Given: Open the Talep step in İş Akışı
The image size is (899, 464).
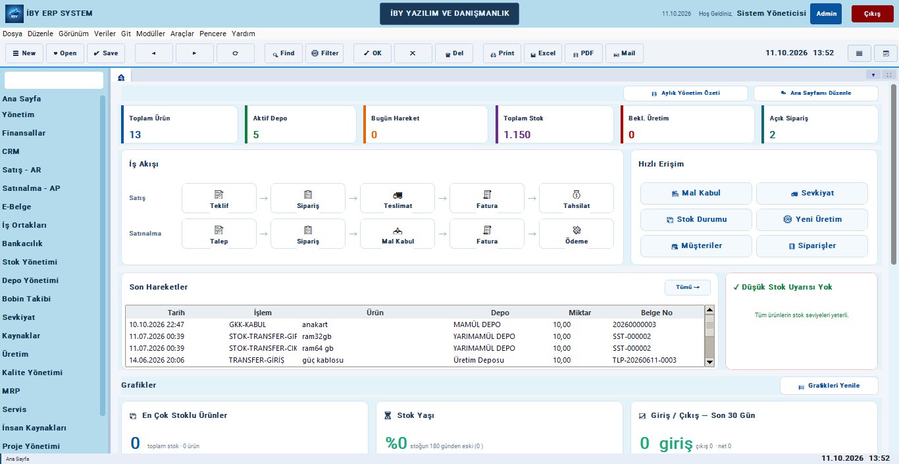Looking at the screenshot, I should click(219, 234).
